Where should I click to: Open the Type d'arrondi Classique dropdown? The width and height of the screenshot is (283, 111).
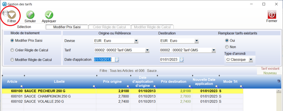tap(251, 60)
